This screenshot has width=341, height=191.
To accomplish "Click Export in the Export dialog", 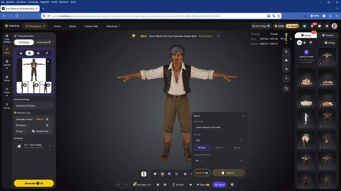I will pyautogui.click(x=228, y=173).
